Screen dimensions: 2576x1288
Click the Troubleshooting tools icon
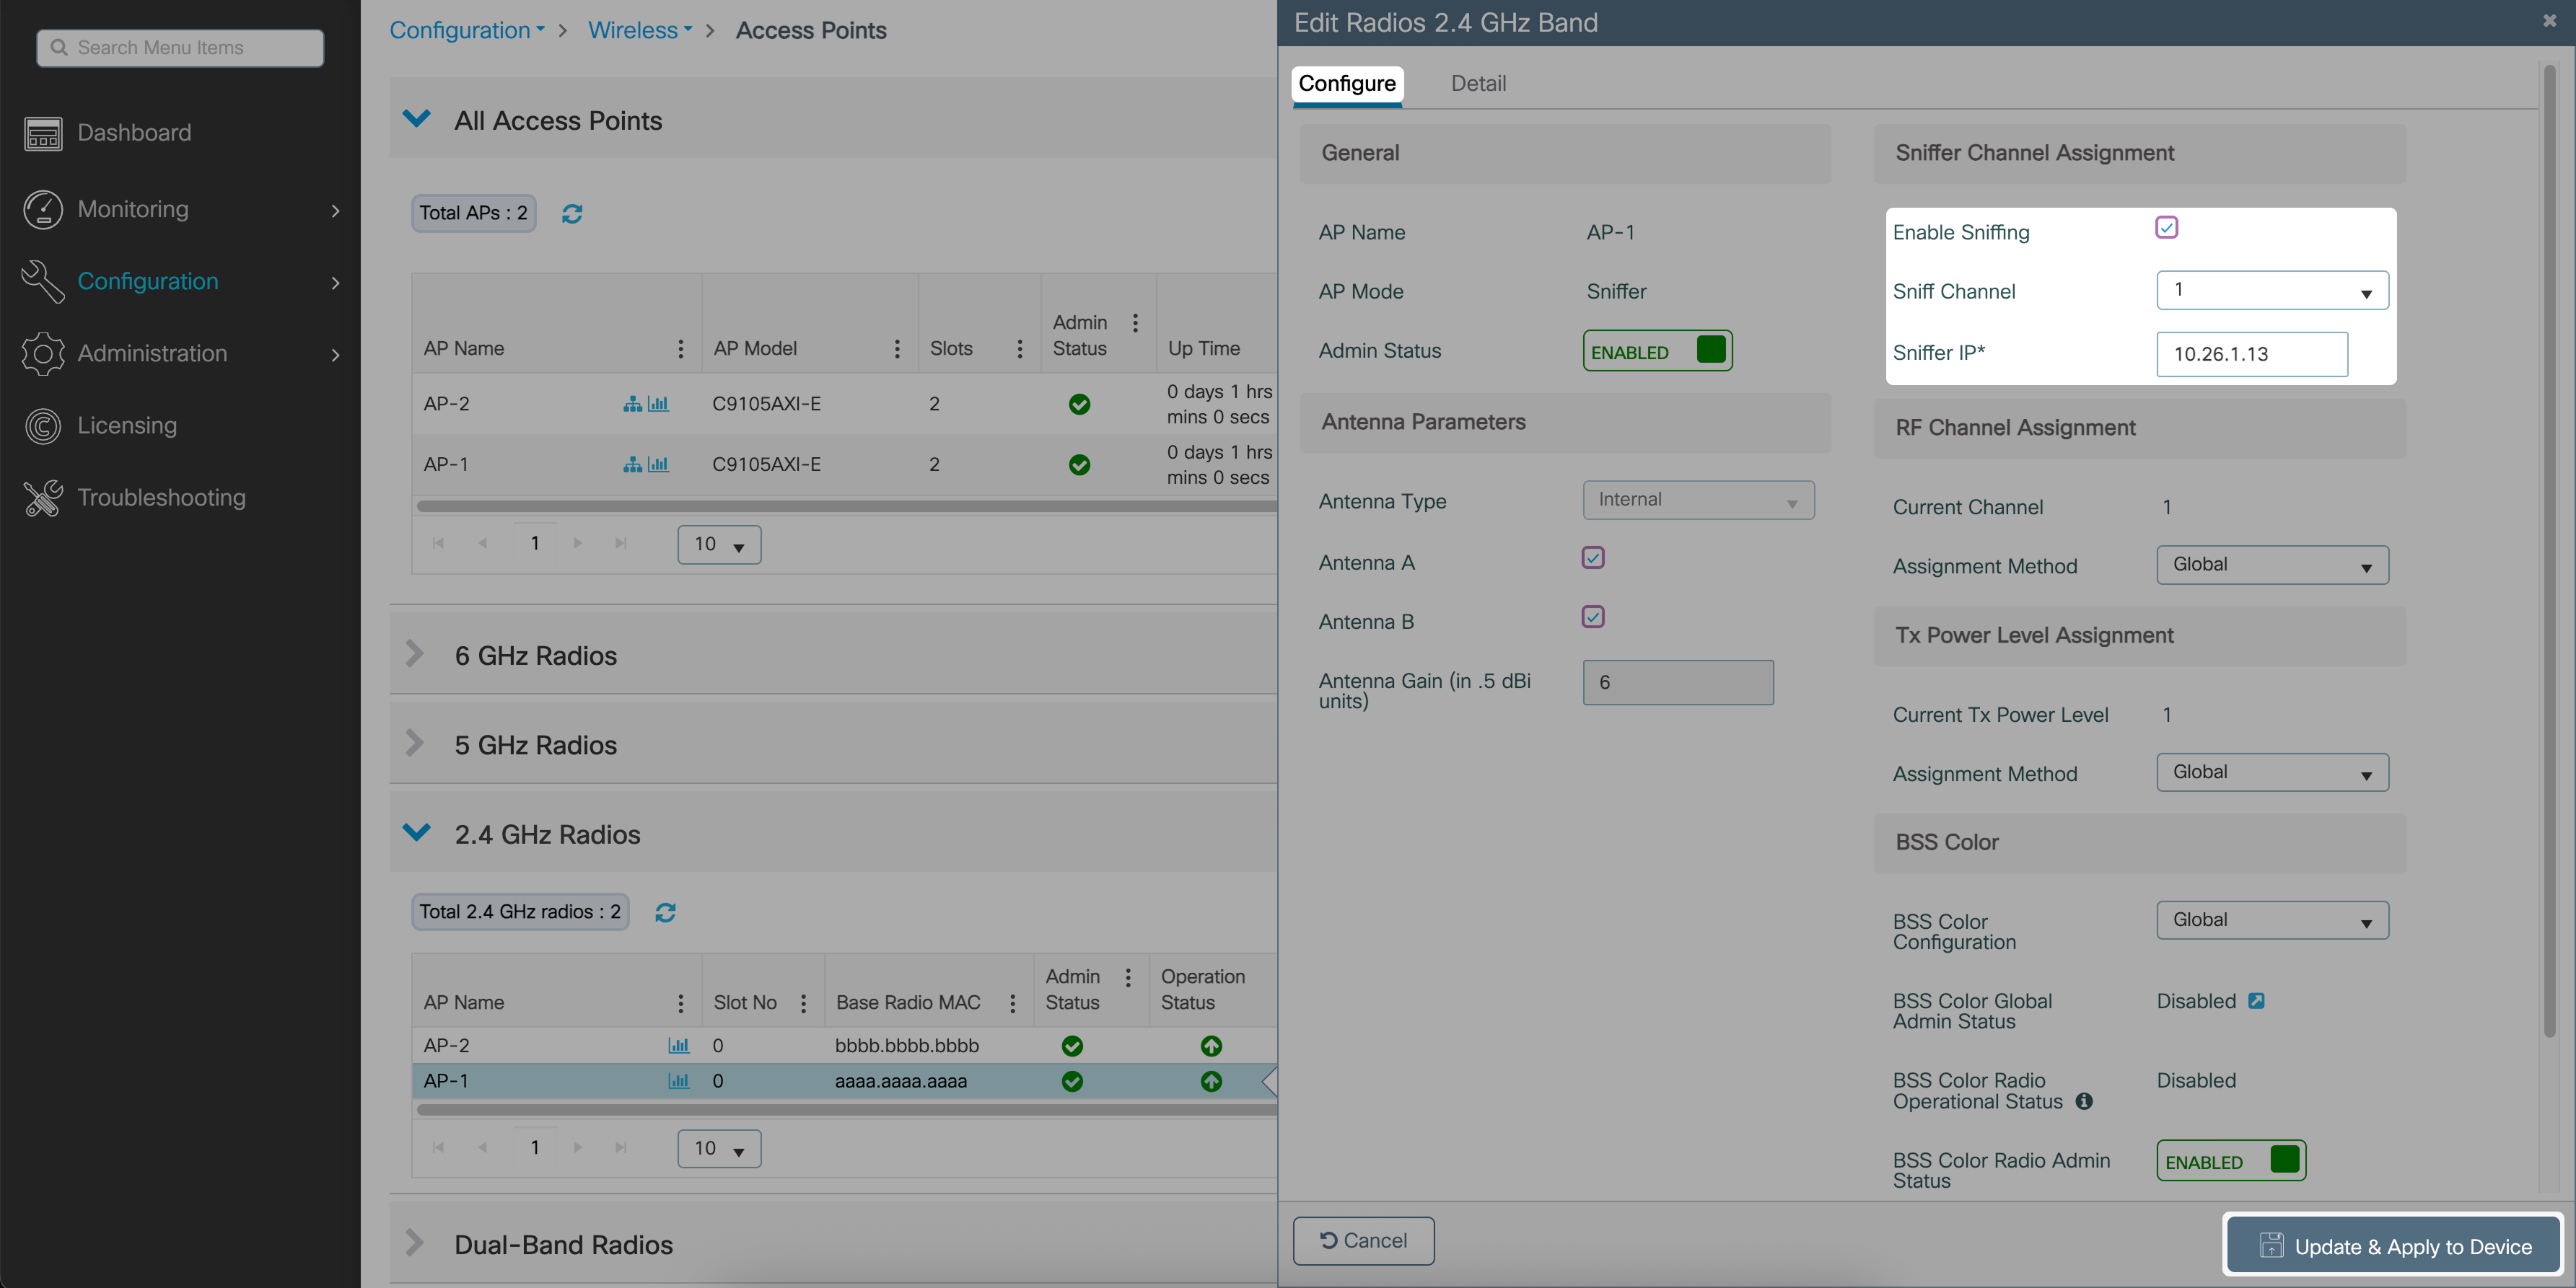43,498
